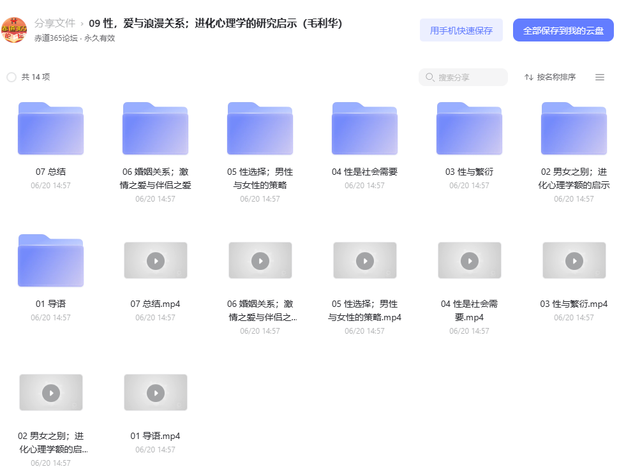
Task: Click the magnifier icon in search box
Action: [x=429, y=77]
